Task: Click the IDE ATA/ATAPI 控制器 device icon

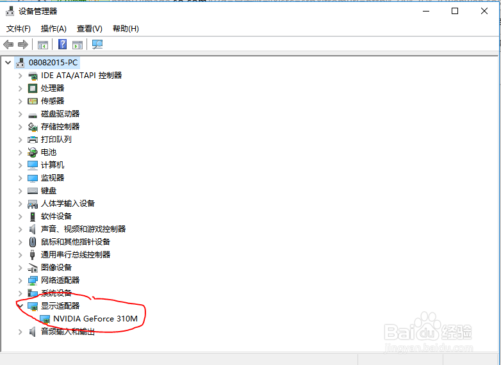Action: coord(33,76)
